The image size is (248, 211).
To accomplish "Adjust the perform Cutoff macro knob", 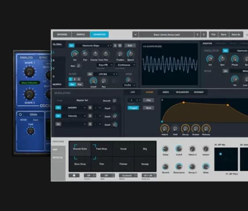I will coord(179,149).
